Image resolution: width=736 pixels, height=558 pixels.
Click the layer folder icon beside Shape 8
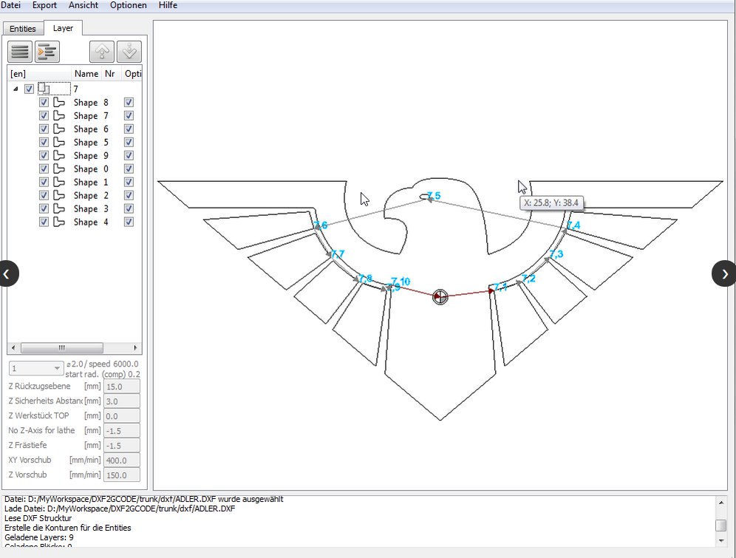(x=58, y=102)
